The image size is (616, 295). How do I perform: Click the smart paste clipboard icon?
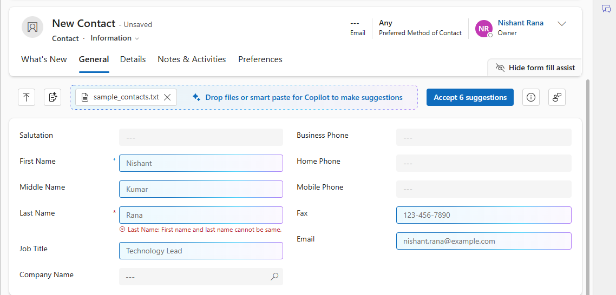53,97
